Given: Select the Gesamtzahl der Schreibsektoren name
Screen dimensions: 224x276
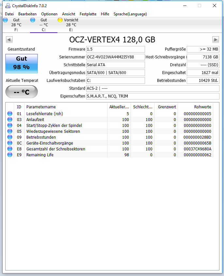Looking at the screenshot, I should click(x=56, y=149).
